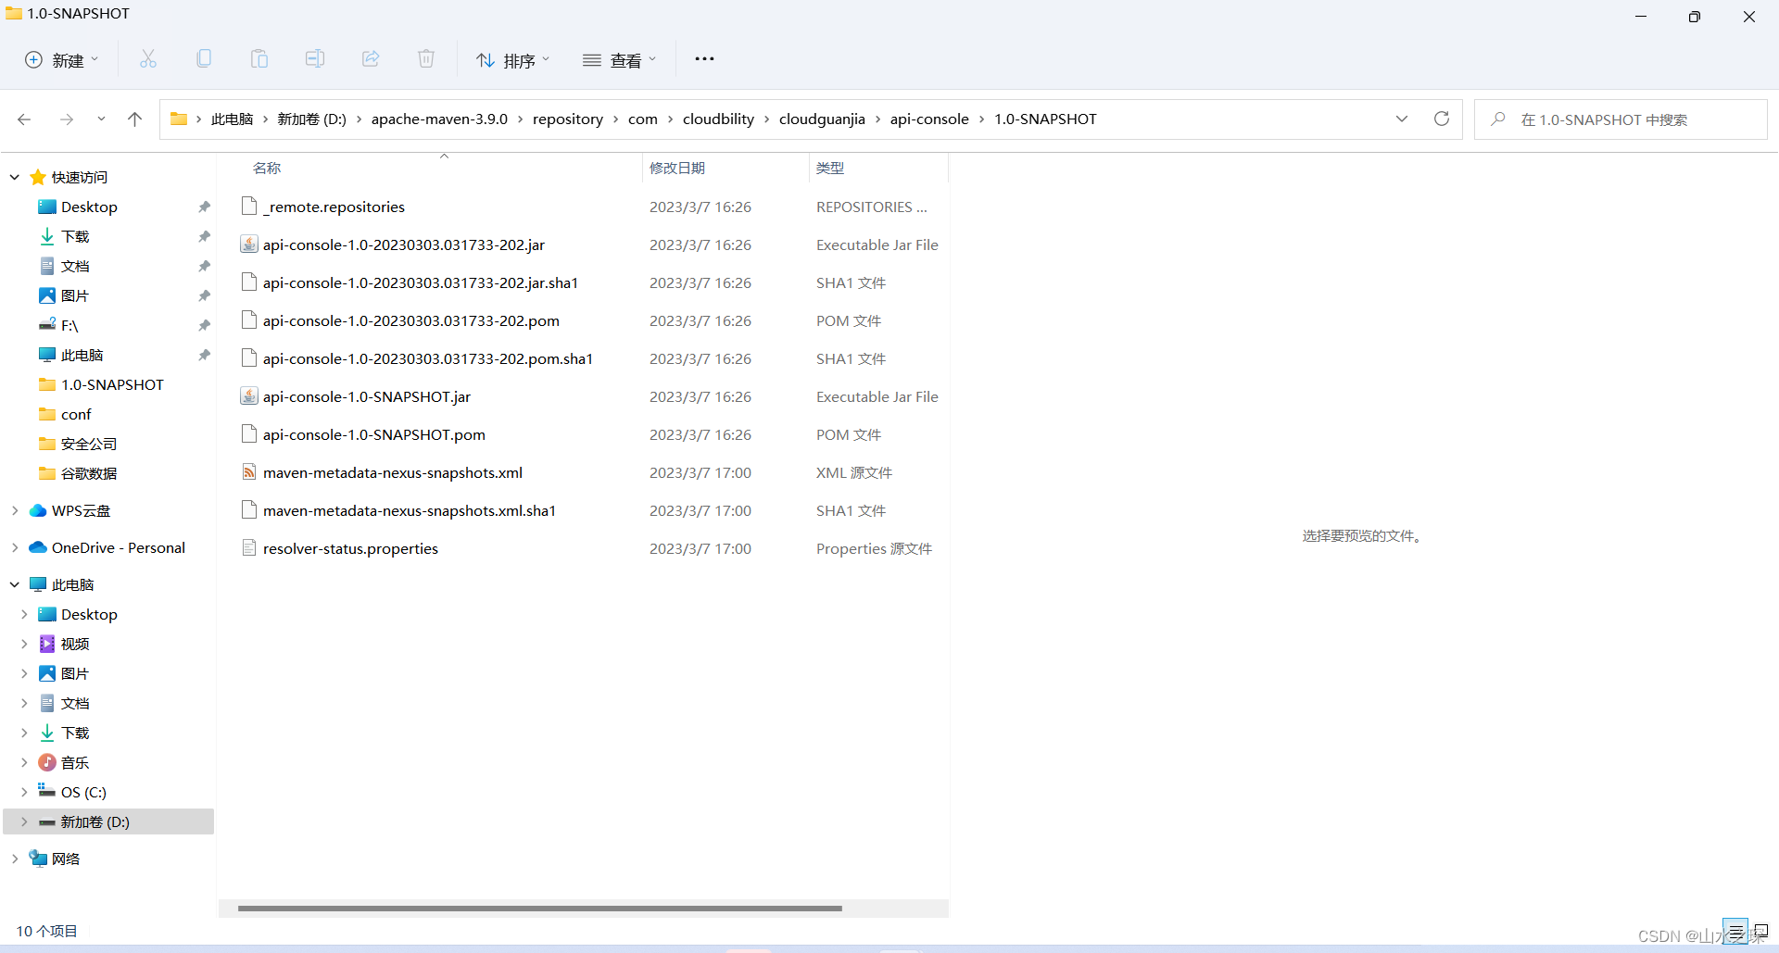Expand the WPS云盘 tree node
The height and width of the screenshot is (953, 1779).
tap(15, 510)
